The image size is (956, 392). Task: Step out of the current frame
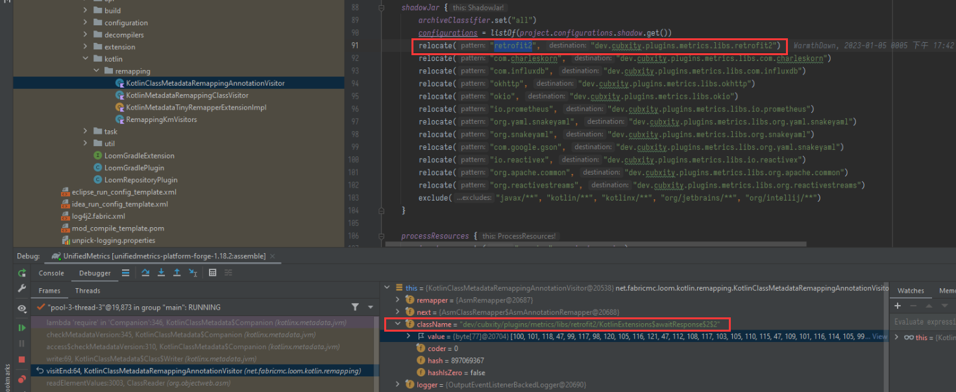coord(177,273)
